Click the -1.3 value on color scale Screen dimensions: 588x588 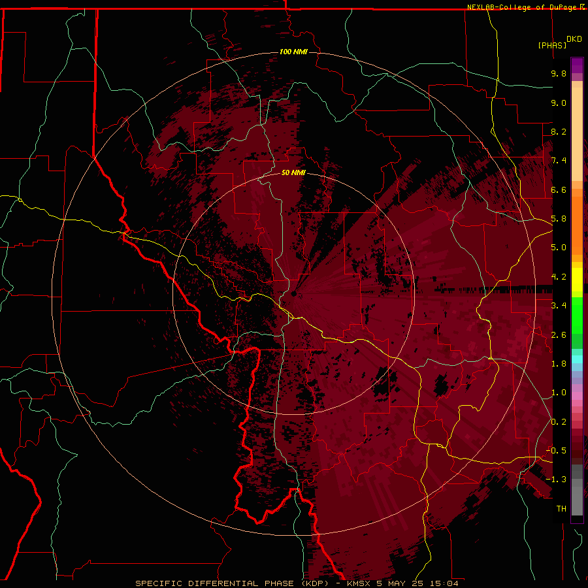[557, 480]
